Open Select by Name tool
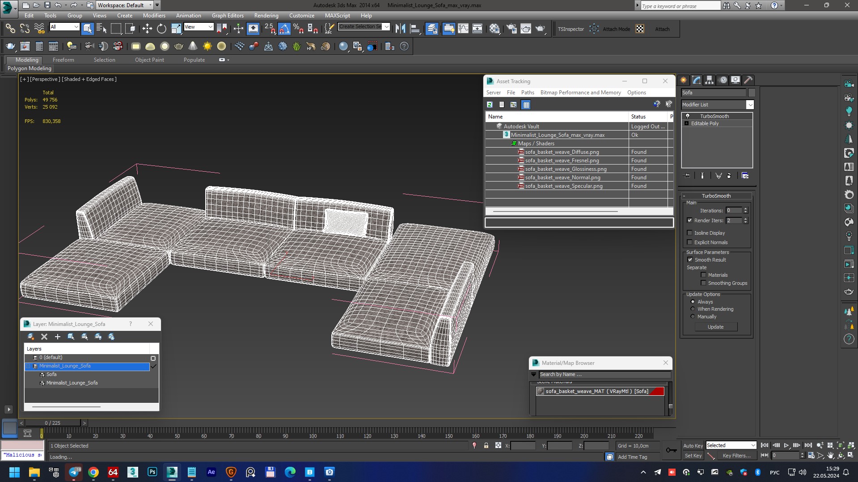This screenshot has height=482, width=858. 101,29
